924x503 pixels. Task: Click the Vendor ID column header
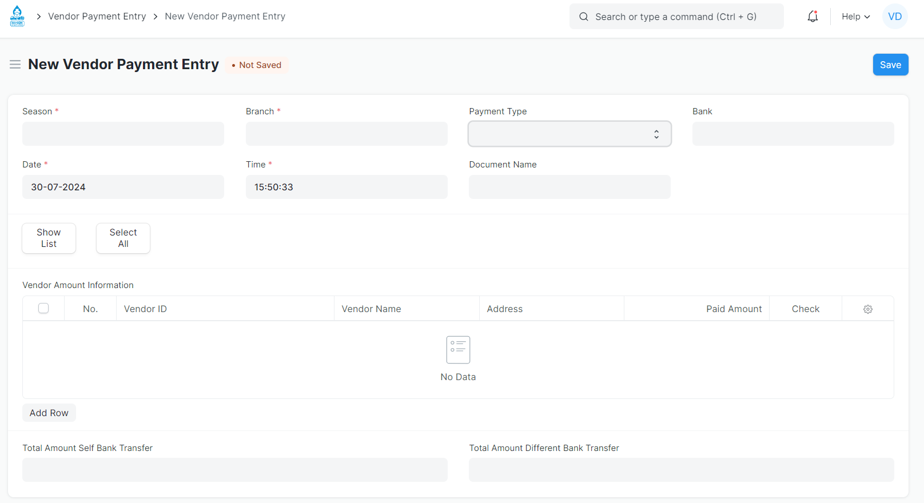[225, 309]
